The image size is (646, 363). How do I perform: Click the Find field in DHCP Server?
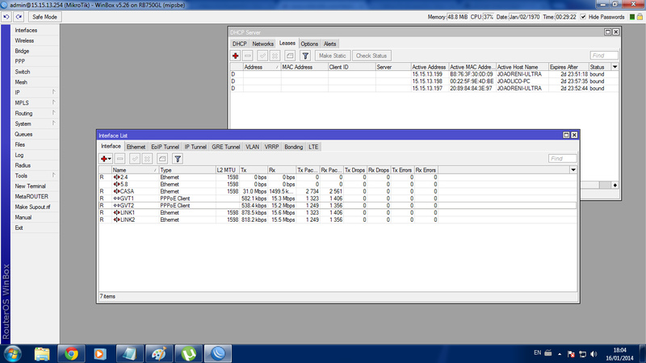pos(603,55)
